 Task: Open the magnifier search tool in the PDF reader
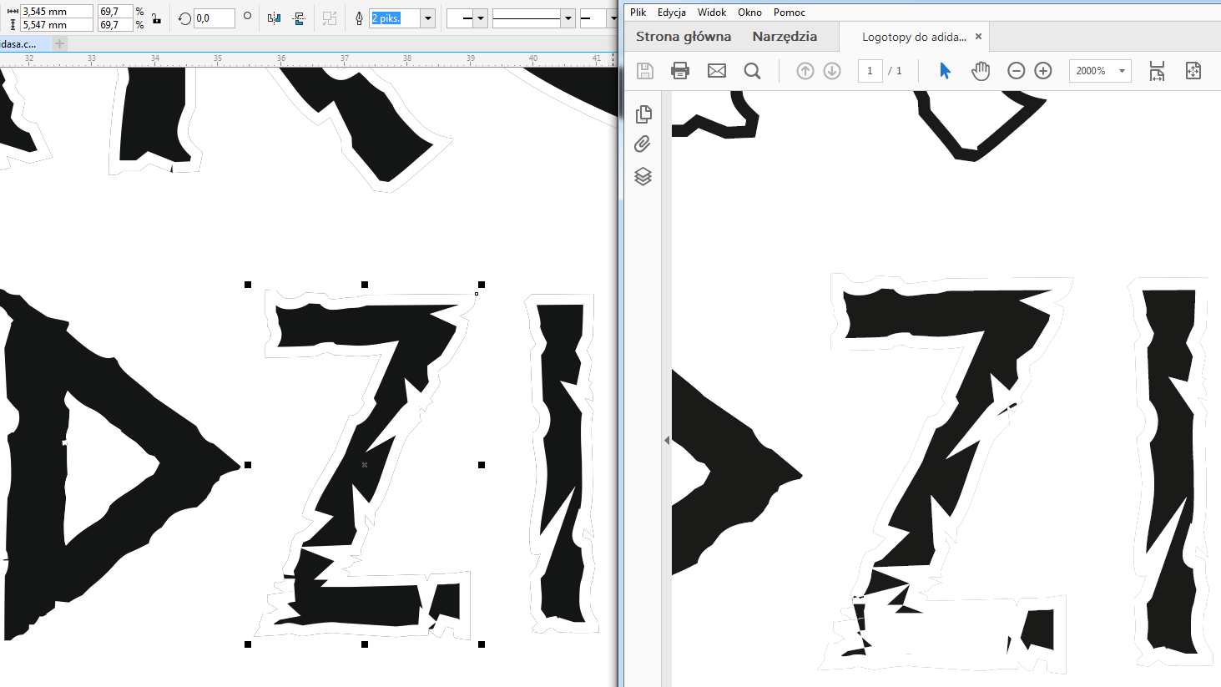pos(752,71)
